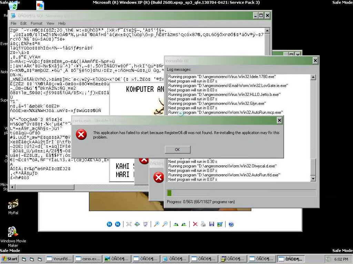Open the Start menu
Screen dimensions: 353x264
[x=9, y=259]
